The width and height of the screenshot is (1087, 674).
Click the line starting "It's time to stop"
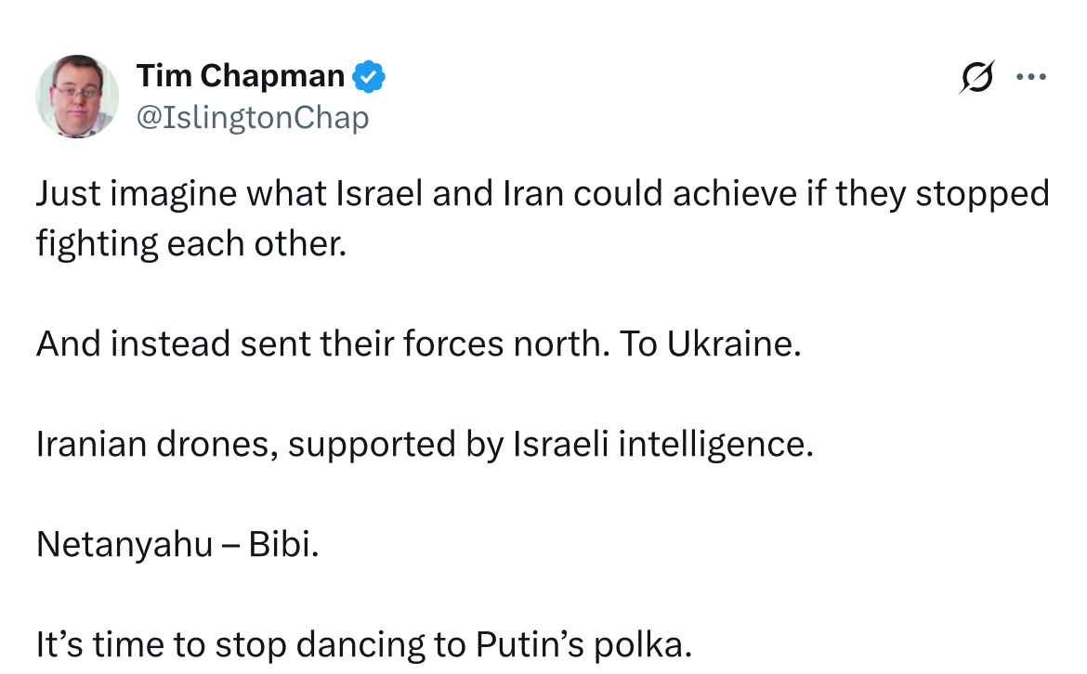click(364, 645)
